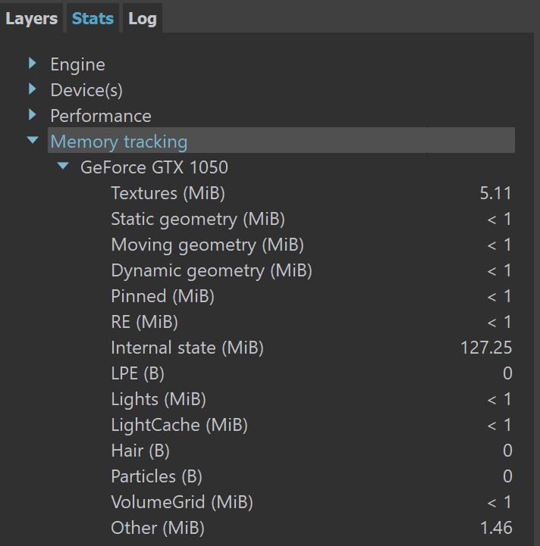
Task: Select the Performance item
Action: 101,116
